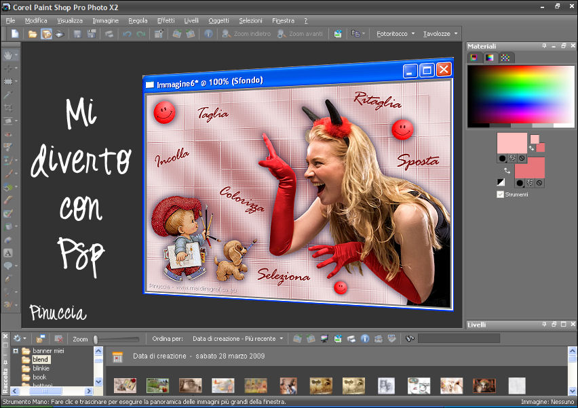Set default black and white colors icon
Viewport: 578px width, 408px height.
(x=501, y=182)
